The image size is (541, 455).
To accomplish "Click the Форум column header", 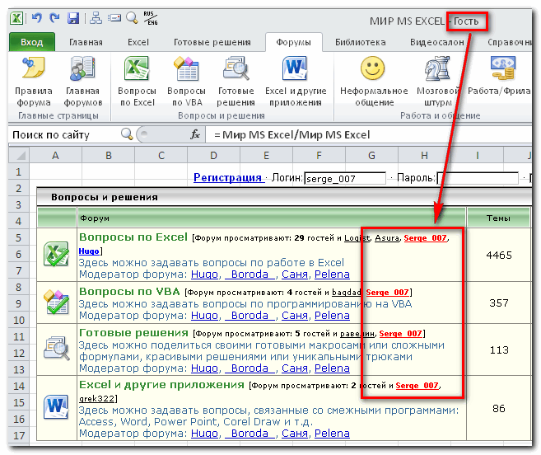I will pos(271,218).
